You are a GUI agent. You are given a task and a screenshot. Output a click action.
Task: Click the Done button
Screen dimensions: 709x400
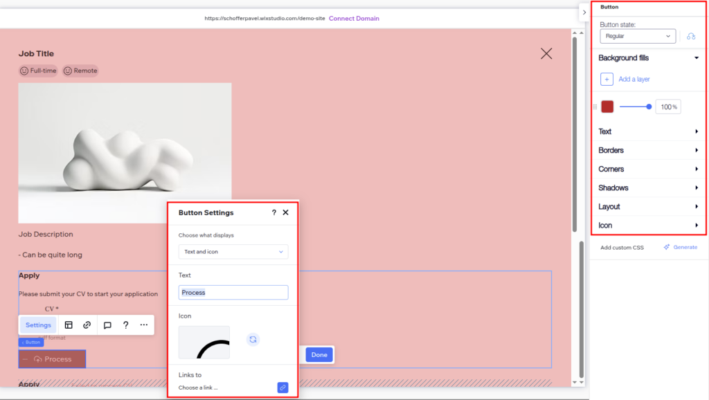click(319, 355)
